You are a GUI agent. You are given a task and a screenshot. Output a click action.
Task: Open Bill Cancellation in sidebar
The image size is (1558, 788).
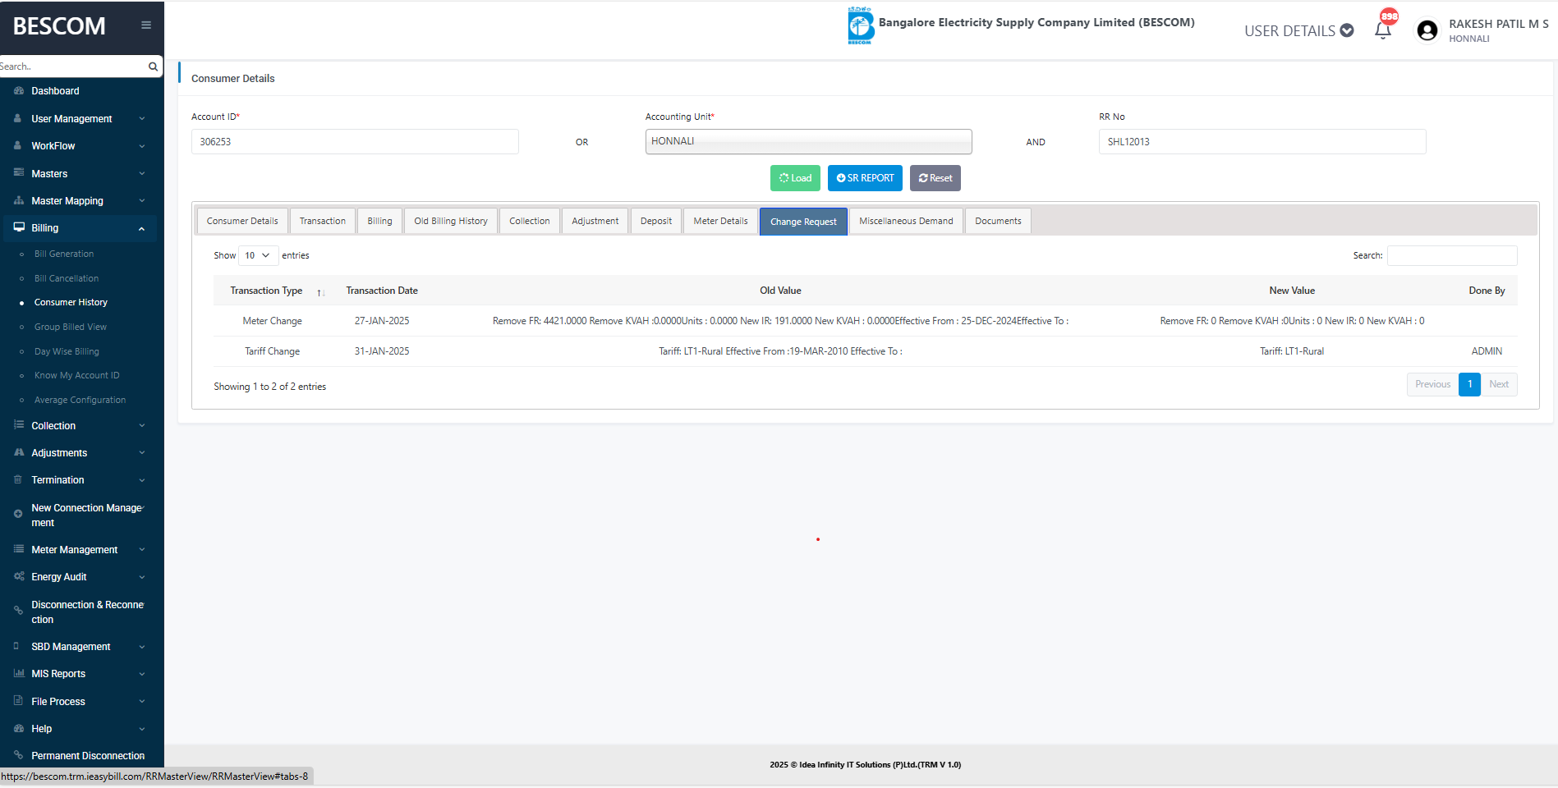click(x=67, y=279)
